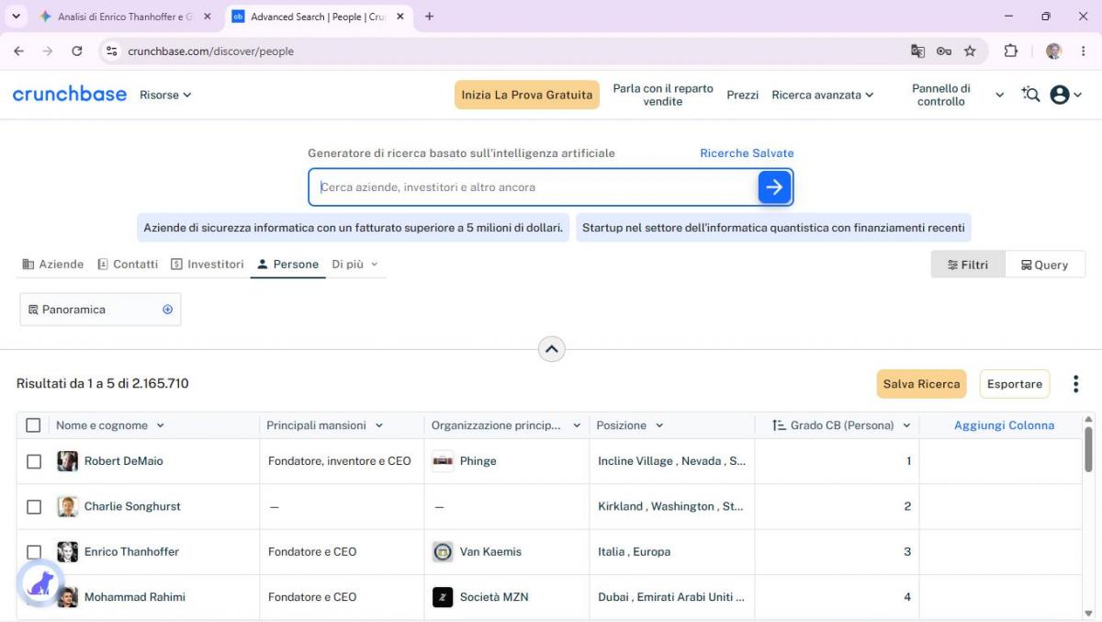The image size is (1102, 622).
Task: Switch to the Investitori tab
Action: pos(208,265)
